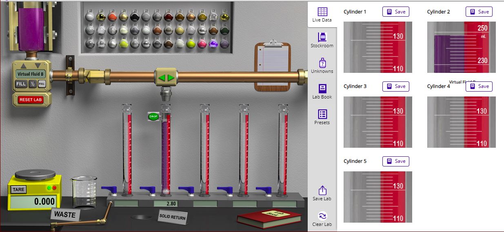
Task: Open the Live Data panel
Action: (322, 15)
